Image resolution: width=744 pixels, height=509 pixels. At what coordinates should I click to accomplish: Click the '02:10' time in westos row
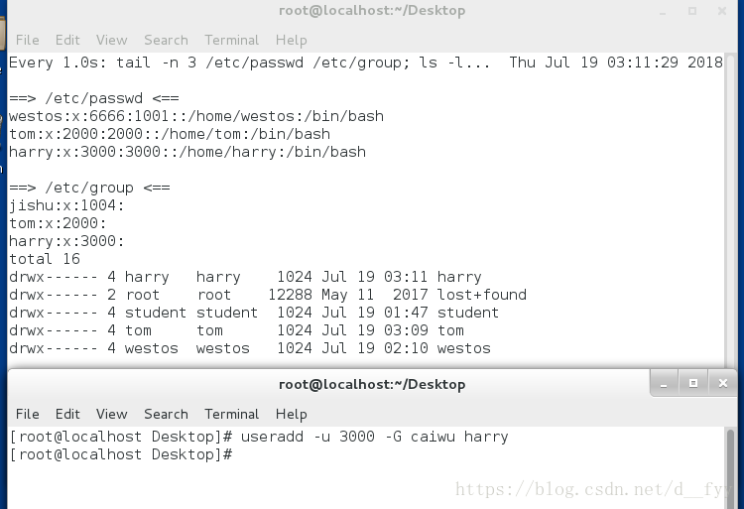[x=406, y=348]
